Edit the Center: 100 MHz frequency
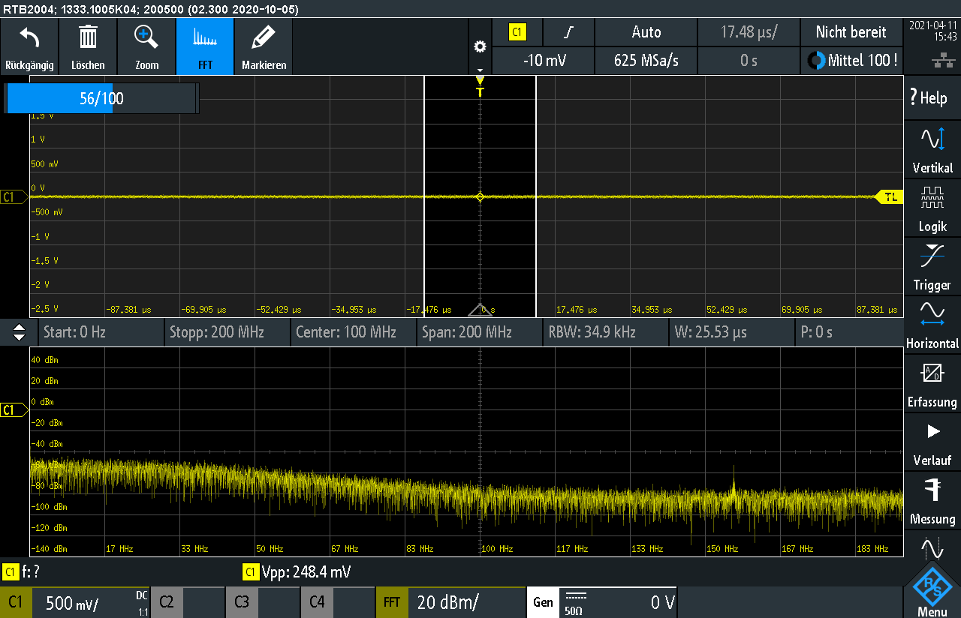This screenshot has height=618, width=961. point(353,331)
